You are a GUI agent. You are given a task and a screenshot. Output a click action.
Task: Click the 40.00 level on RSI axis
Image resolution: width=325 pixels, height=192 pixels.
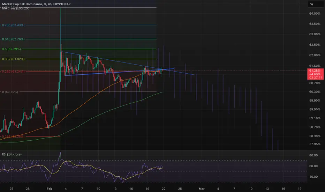313,177
